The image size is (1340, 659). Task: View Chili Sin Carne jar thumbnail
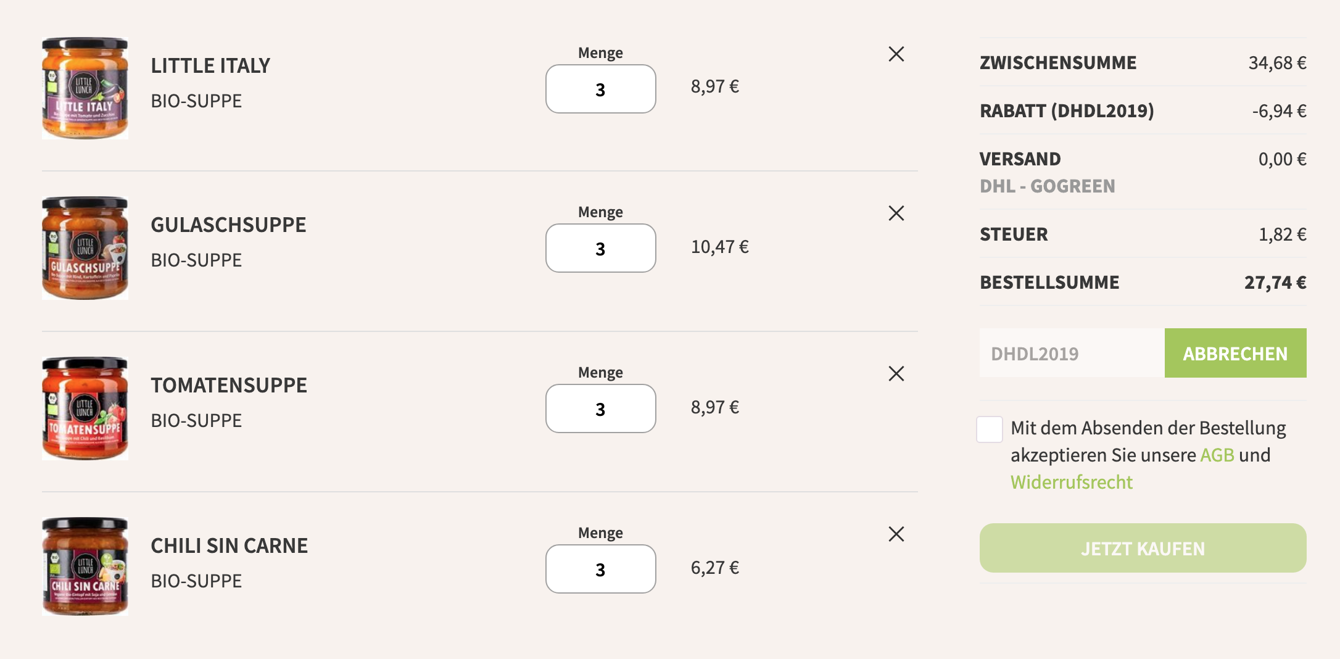[85, 566]
